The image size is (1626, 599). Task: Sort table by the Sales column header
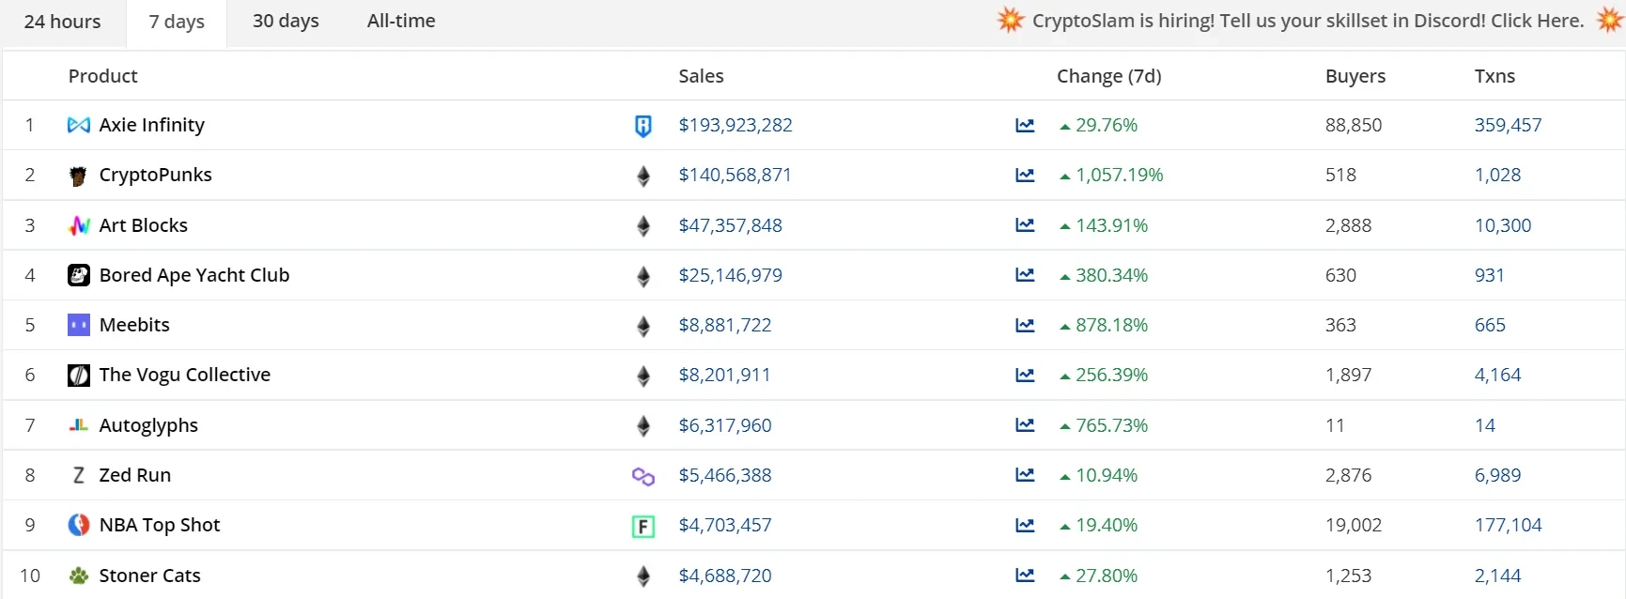(701, 76)
